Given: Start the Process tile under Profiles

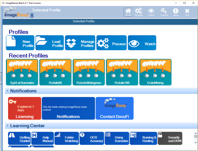Looking at the screenshot, I should click(112, 43).
